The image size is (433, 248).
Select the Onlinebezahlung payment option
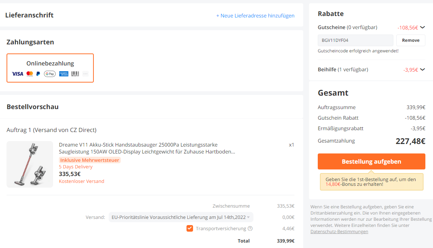(x=50, y=68)
